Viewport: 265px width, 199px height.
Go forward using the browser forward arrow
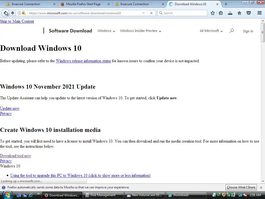13,13
